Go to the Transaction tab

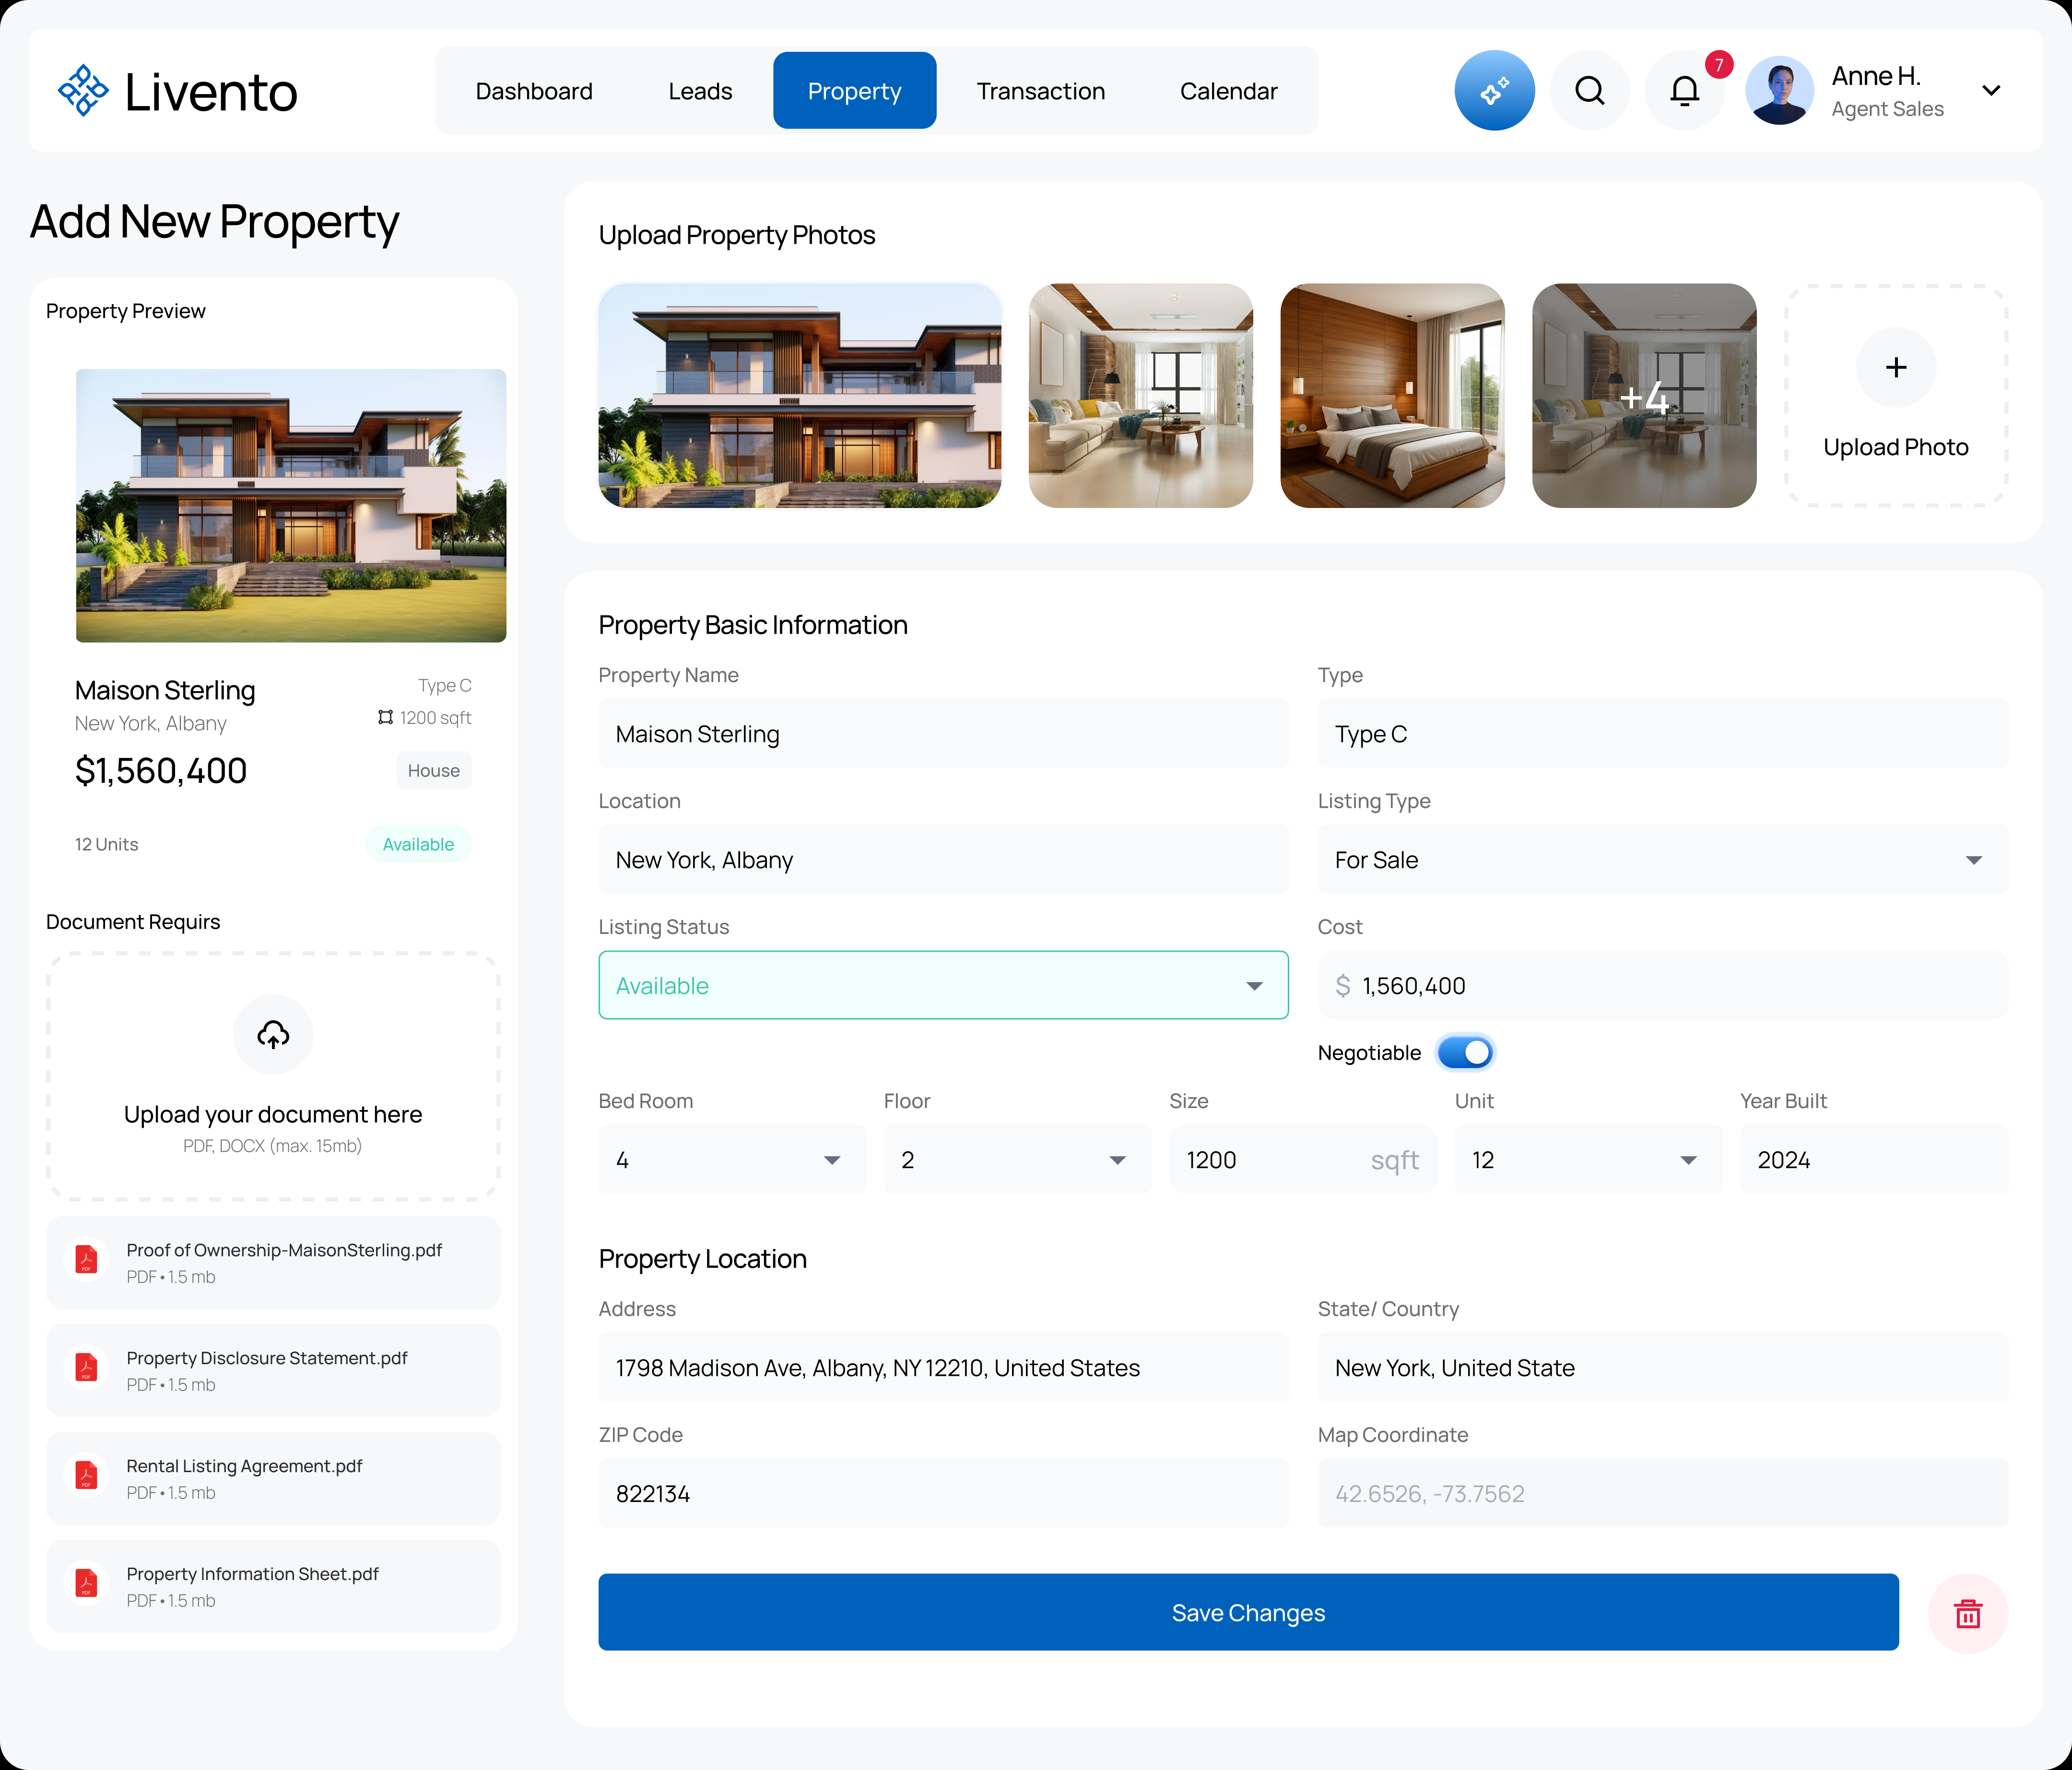1040,91
